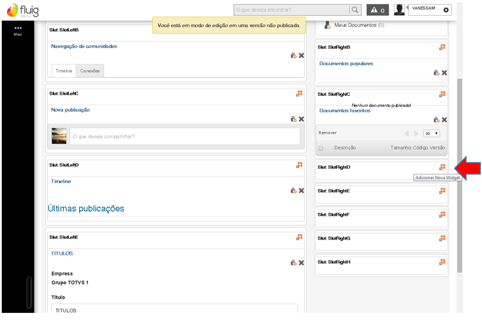482x321 pixels.
Task: Click lock icon on Timeline widget
Action: tap(294, 191)
